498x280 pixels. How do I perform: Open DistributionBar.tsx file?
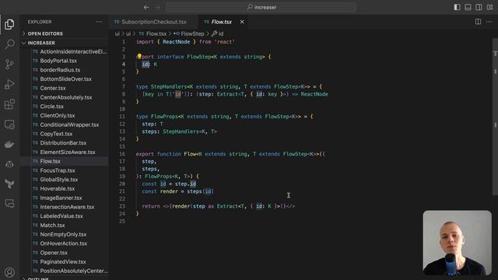pos(63,143)
